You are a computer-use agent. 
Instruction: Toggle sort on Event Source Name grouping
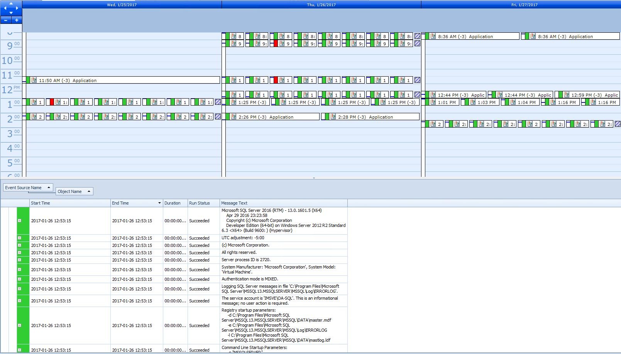pyautogui.click(x=28, y=188)
